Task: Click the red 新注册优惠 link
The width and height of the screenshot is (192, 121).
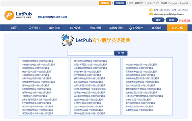Action: [x=185, y=21]
